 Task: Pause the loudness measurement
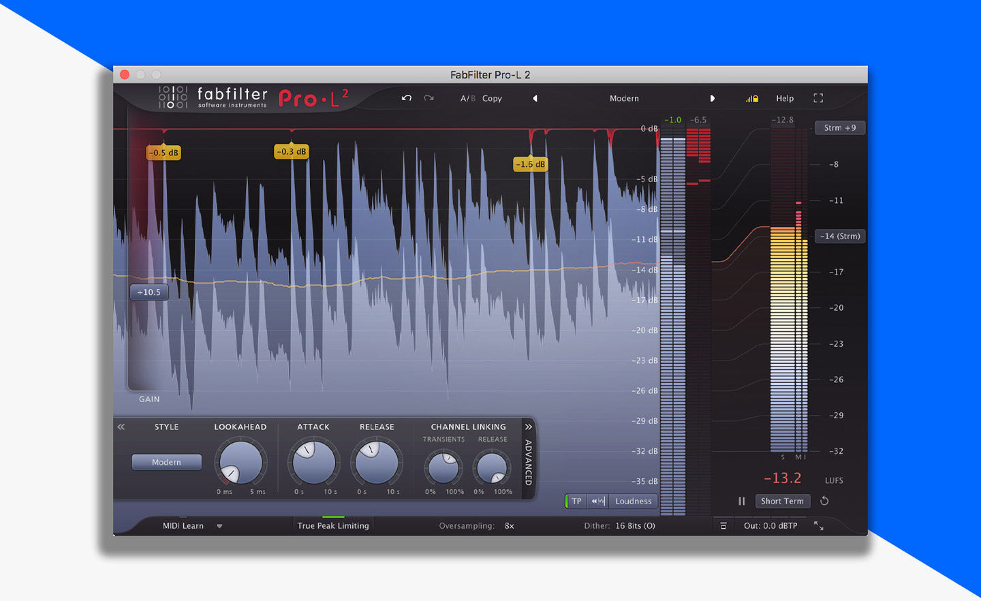click(742, 501)
